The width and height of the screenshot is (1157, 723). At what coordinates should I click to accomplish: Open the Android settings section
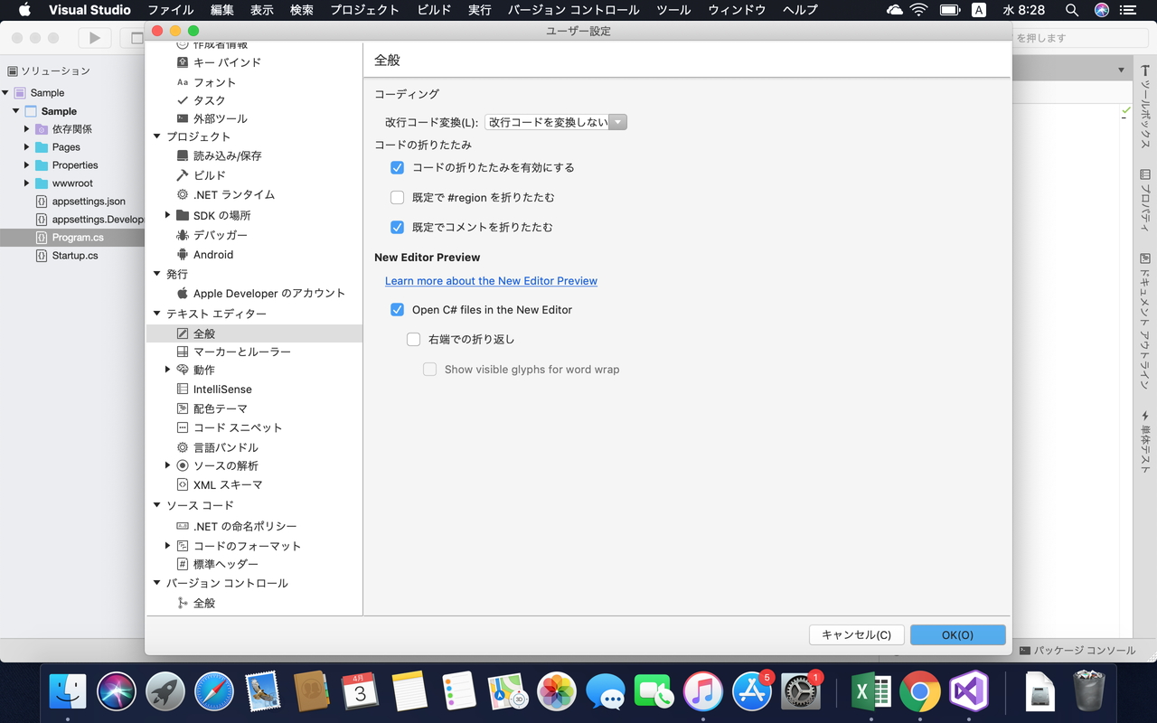[212, 254]
